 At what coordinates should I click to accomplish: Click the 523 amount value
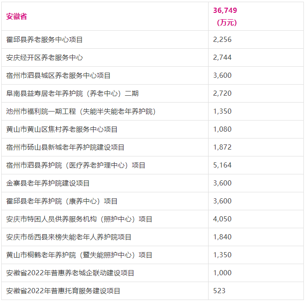[x=219, y=291]
